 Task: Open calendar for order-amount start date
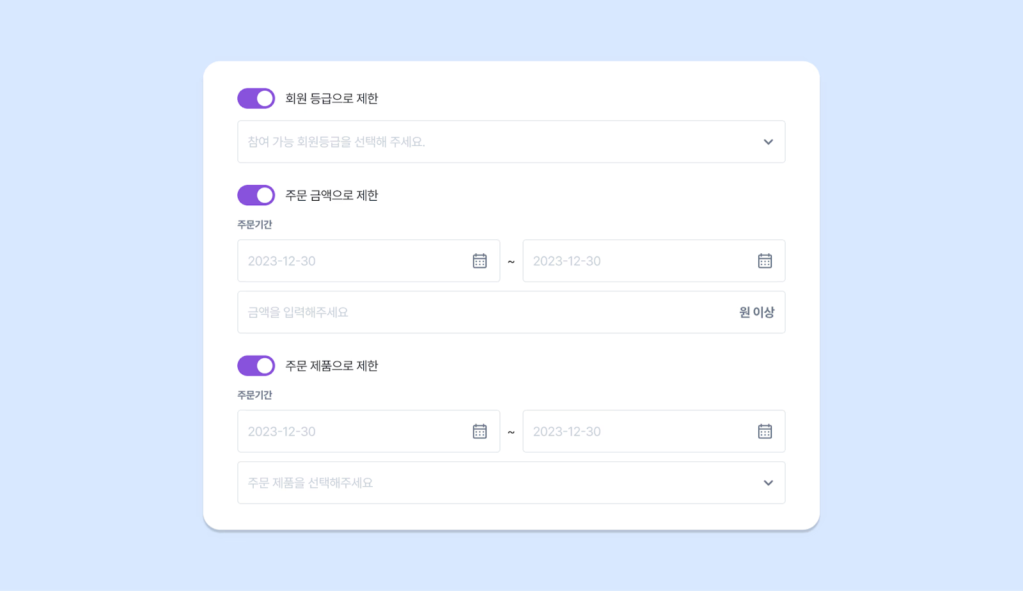pos(480,261)
